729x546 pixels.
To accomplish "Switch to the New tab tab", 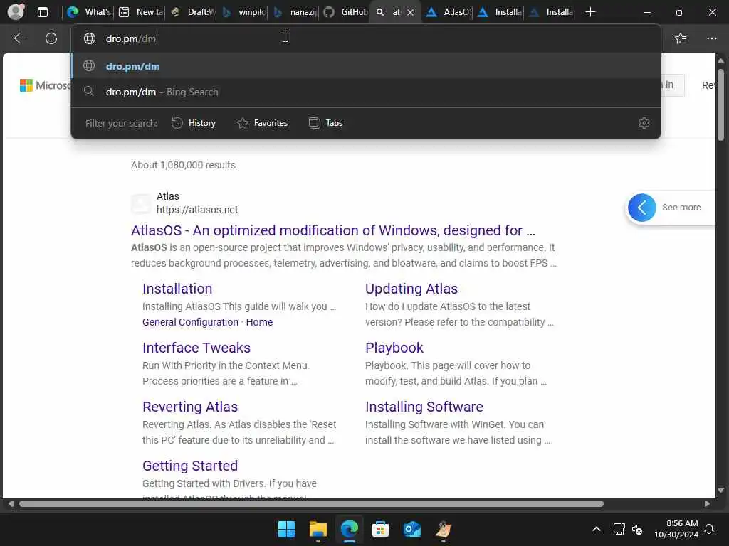I will [140, 12].
